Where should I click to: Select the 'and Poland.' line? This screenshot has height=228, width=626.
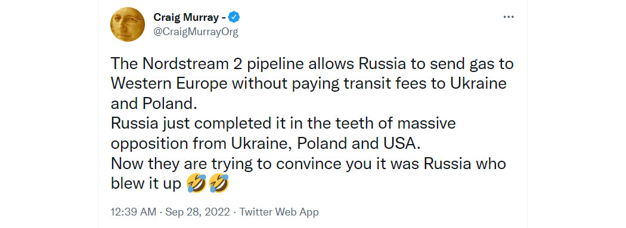[x=154, y=104]
